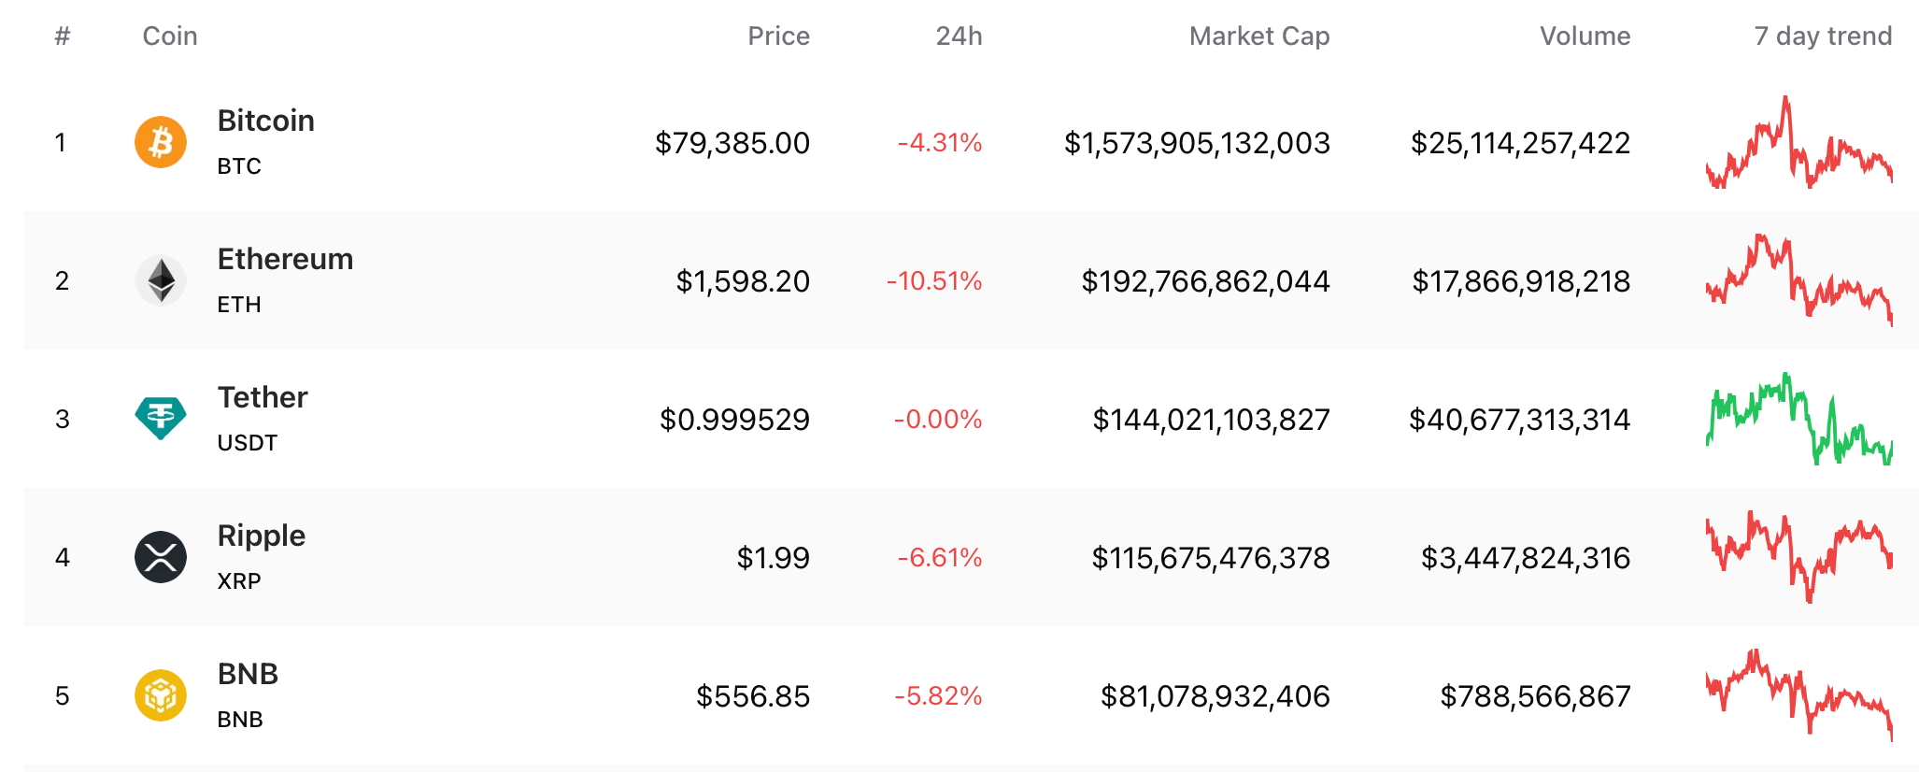This screenshot has width=1919, height=772.
Task: Click the Coin column header
Action: point(169,36)
